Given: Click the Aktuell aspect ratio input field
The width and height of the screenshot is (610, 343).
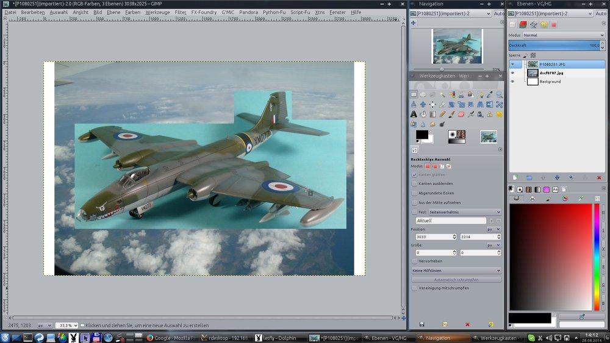Looking at the screenshot, I should click(x=451, y=221).
